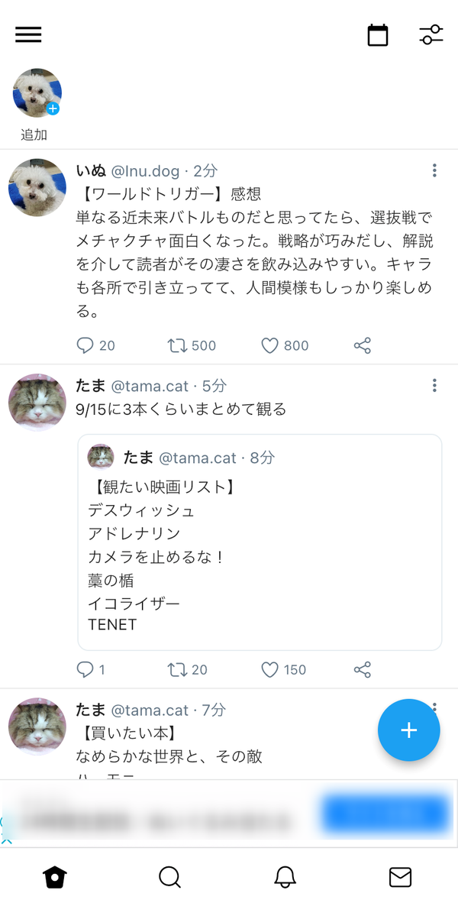The image size is (458, 916).
Task: Open いぬ profile avatar on first post
Action: click(37, 187)
